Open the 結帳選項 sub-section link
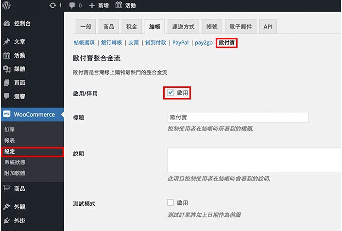This screenshot has width=342, height=231. pos(84,43)
